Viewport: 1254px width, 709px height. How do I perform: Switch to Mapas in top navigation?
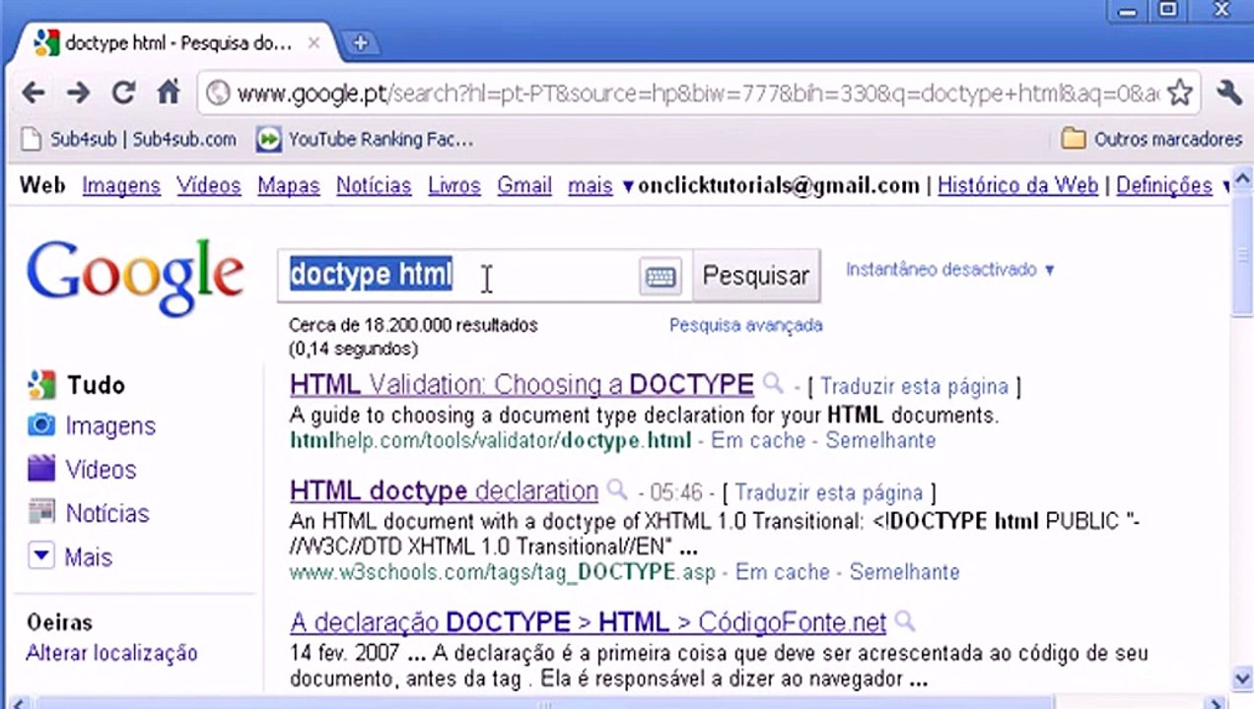tap(289, 185)
